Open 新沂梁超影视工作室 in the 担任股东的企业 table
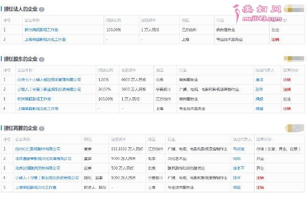The image size is (307, 199). [34, 99]
